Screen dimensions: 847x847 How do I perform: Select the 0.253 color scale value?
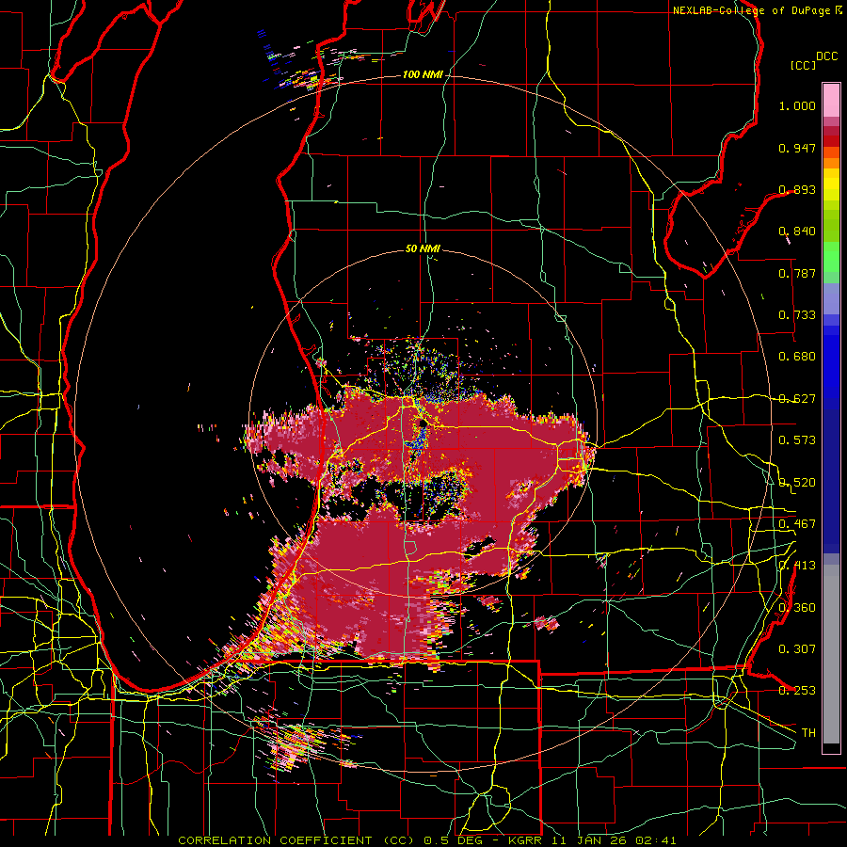coord(797,691)
